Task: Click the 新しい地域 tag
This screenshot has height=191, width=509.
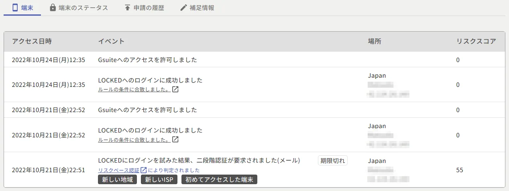Action: coord(117,179)
